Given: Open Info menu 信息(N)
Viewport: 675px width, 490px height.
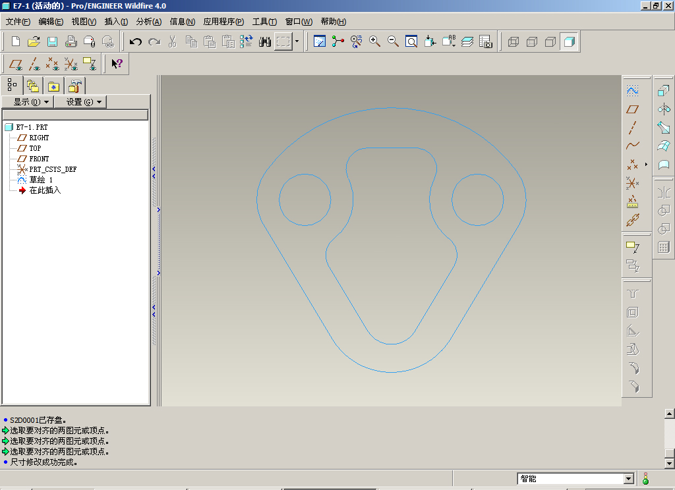Looking at the screenshot, I should coord(183,22).
